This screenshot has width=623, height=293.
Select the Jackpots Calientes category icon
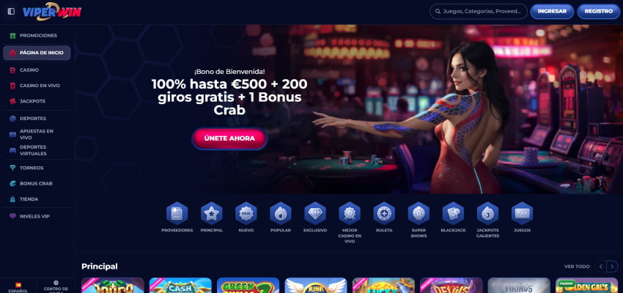tap(488, 214)
